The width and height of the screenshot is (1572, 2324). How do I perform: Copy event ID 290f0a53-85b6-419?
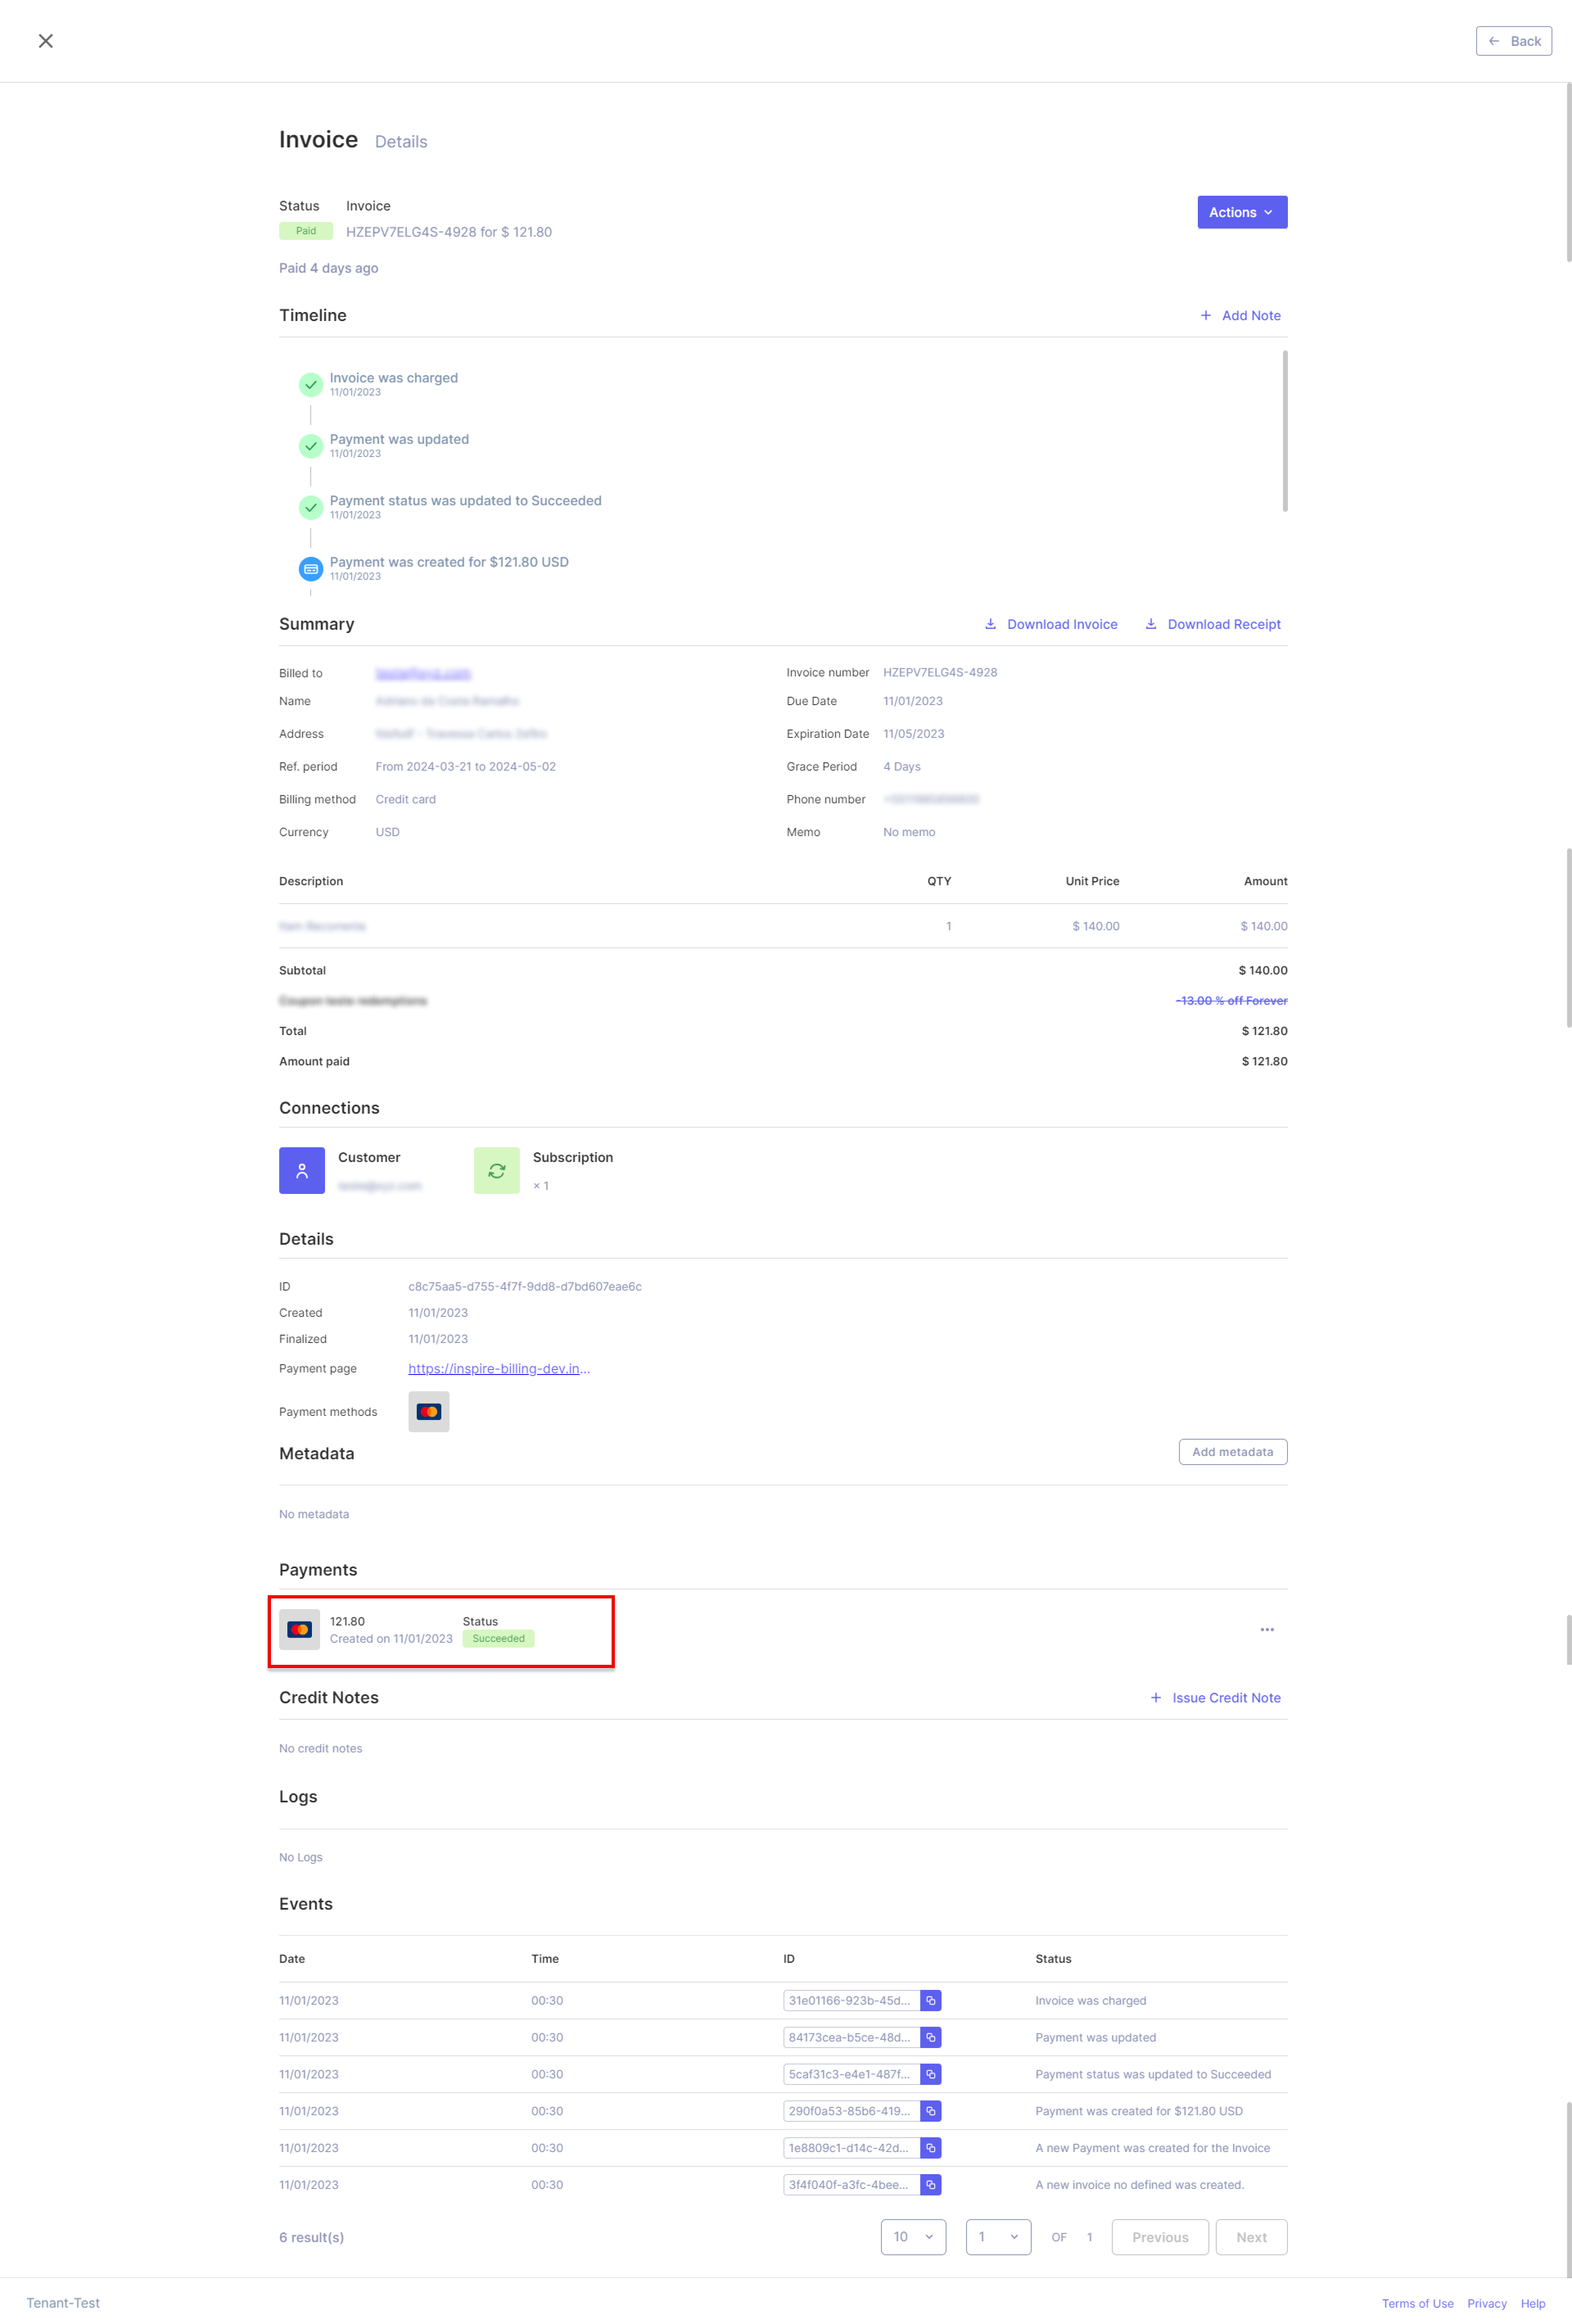[x=931, y=2111]
